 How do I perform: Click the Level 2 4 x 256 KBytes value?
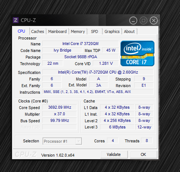click(117, 120)
